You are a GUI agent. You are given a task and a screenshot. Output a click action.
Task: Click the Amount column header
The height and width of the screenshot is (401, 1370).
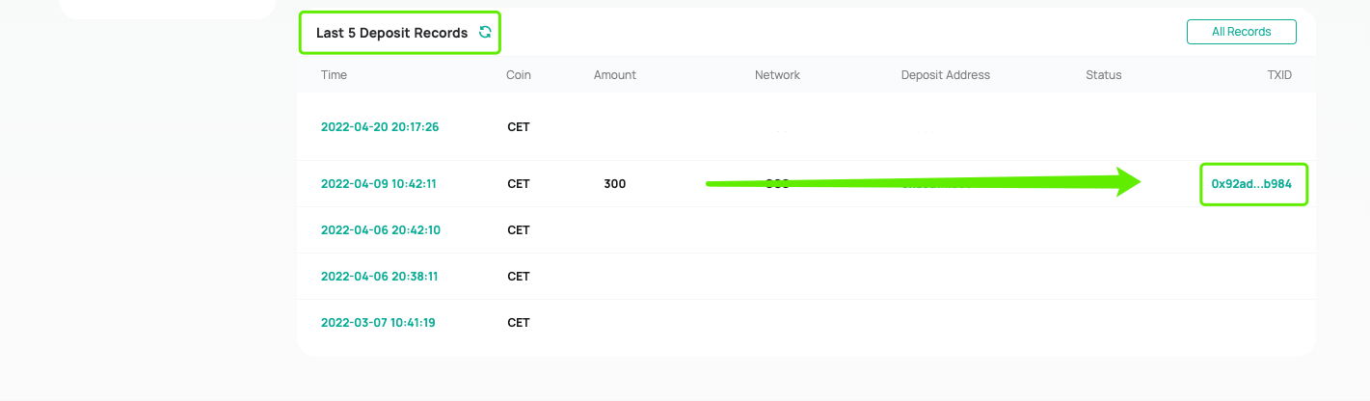pos(615,75)
